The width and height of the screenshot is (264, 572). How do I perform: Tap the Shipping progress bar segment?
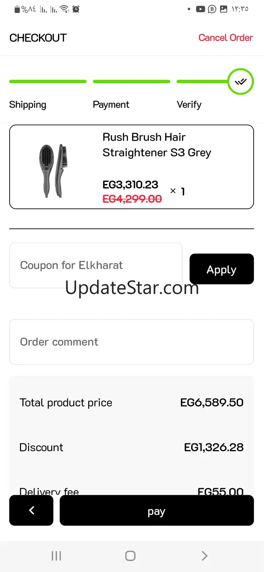tap(48, 82)
